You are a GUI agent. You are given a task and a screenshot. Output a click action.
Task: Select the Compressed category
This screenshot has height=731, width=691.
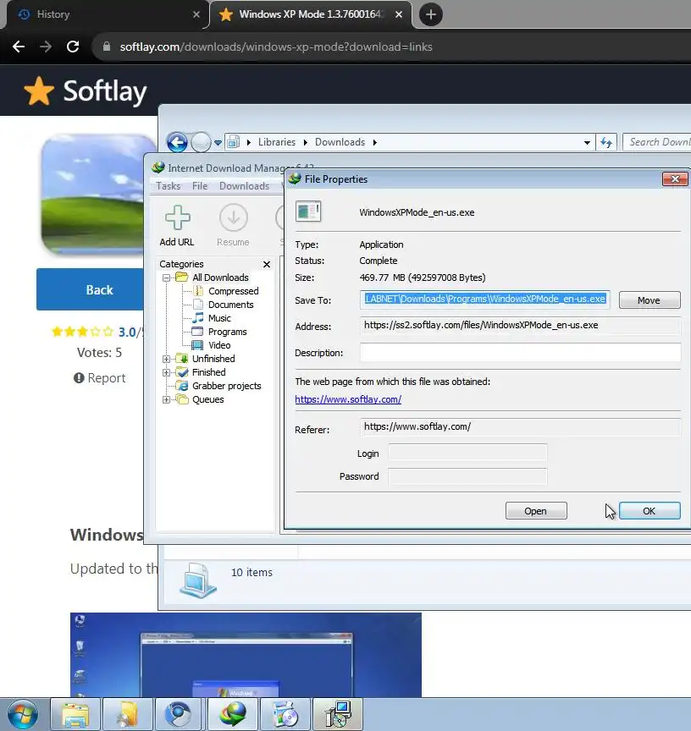233,291
